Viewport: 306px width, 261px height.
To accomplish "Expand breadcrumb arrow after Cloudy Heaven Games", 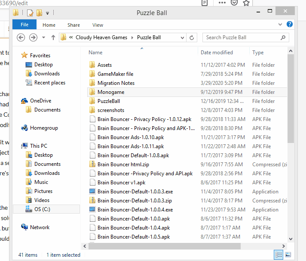I will [x=132, y=37].
